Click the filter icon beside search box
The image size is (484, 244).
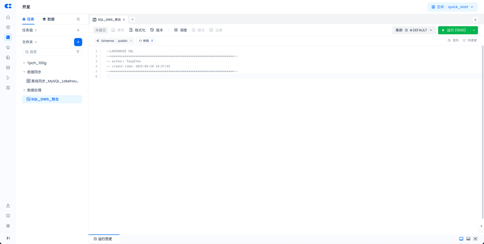coord(78,52)
